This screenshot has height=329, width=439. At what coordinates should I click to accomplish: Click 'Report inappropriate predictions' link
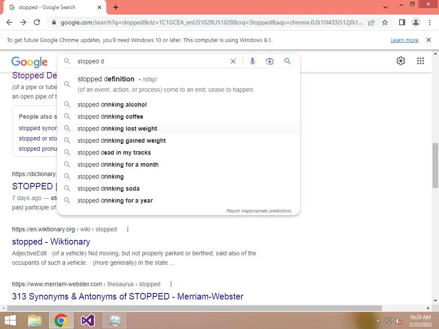tap(259, 211)
